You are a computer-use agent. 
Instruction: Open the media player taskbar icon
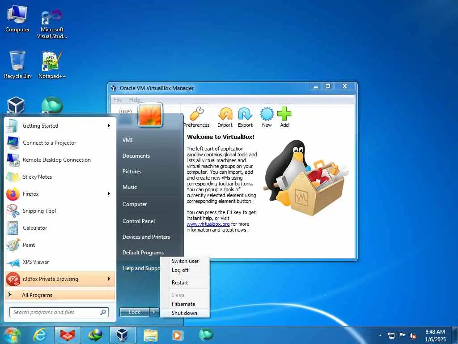click(177, 335)
